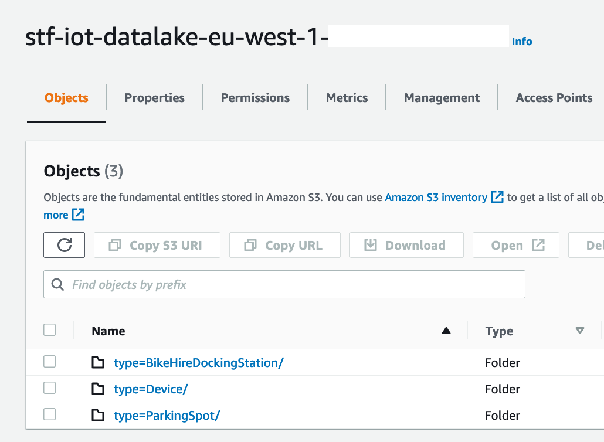604x442 pixels.
Task: Sort by Type using the descending triangle
Action: click(x=580, y=331)
